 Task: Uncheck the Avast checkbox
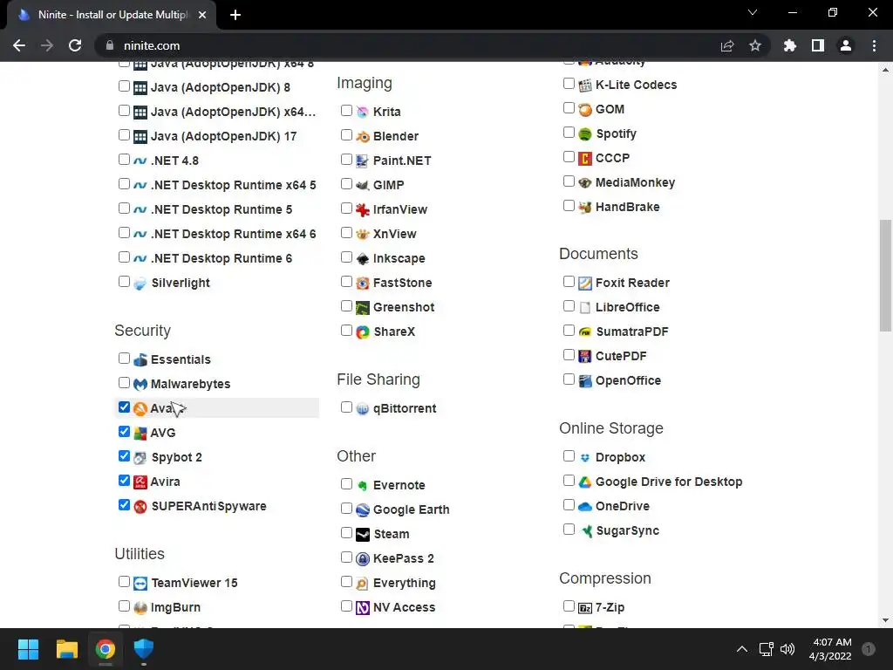pos(124,407)
